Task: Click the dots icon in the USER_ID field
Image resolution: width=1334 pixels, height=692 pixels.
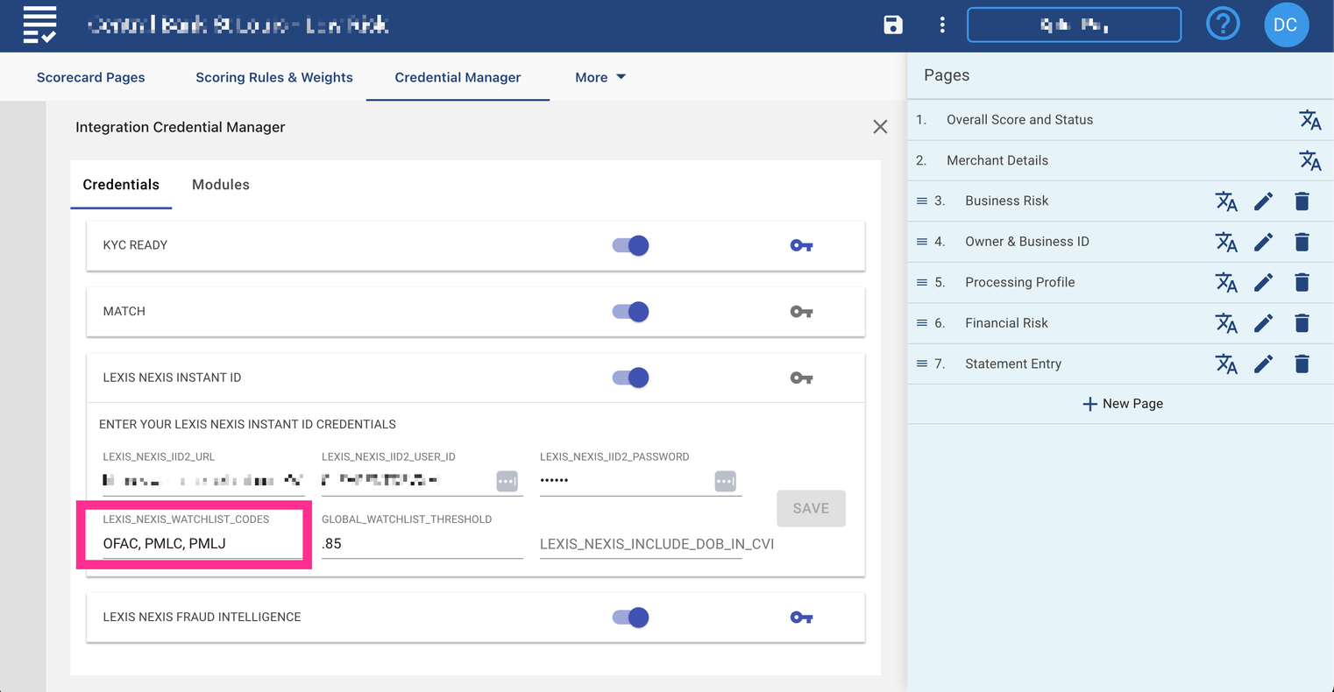Action: [x=507, y=481]
